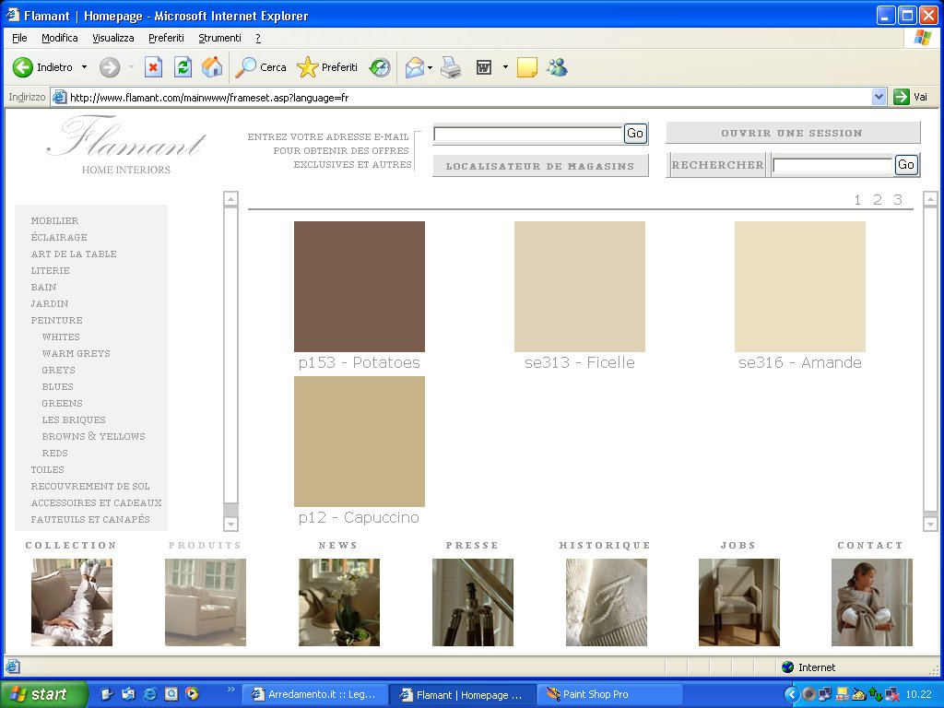
Task: Open the News orchid thumbnail
Action: [339, 602]
